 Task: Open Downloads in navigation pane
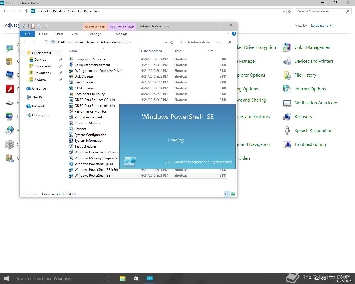[x=42, y=73]
